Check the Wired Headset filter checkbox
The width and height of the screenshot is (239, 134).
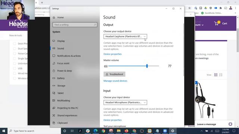tap(15, 73)
